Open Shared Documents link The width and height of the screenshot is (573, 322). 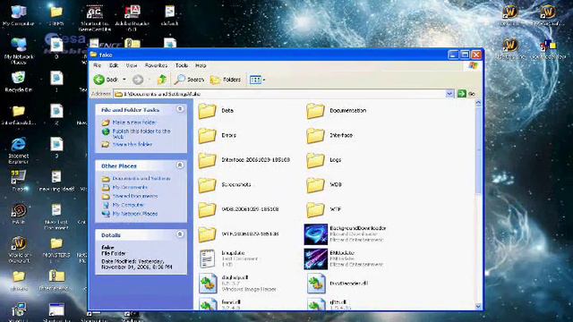click(135, 196)
